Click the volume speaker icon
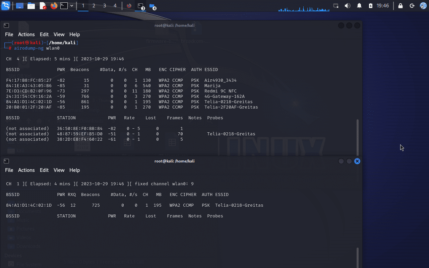This screenshot has width=429, height=268. 348,6
